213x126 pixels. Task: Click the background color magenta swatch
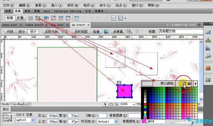(x=144, y=121)
